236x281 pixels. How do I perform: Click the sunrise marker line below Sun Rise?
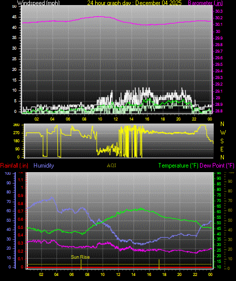pos(81,264)
